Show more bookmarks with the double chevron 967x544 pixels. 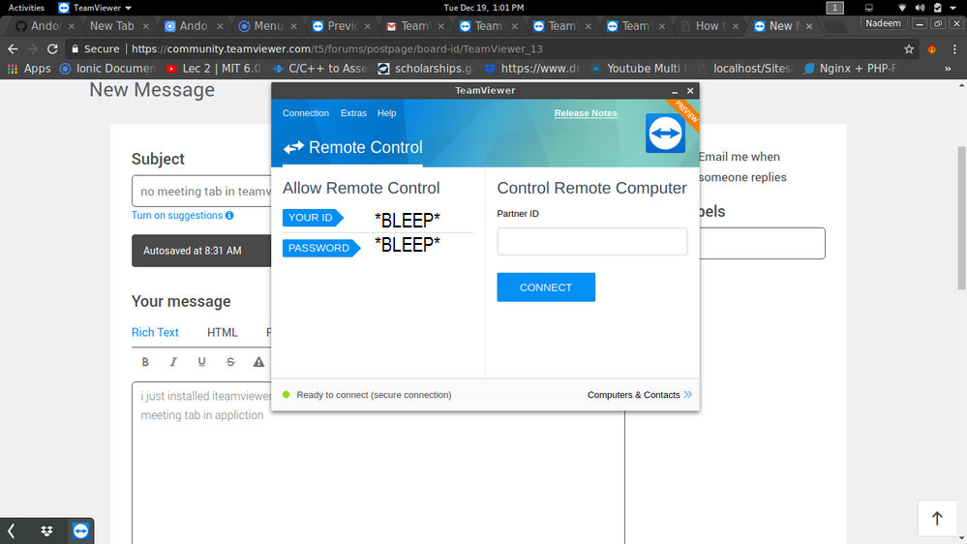tap(948, 69)
